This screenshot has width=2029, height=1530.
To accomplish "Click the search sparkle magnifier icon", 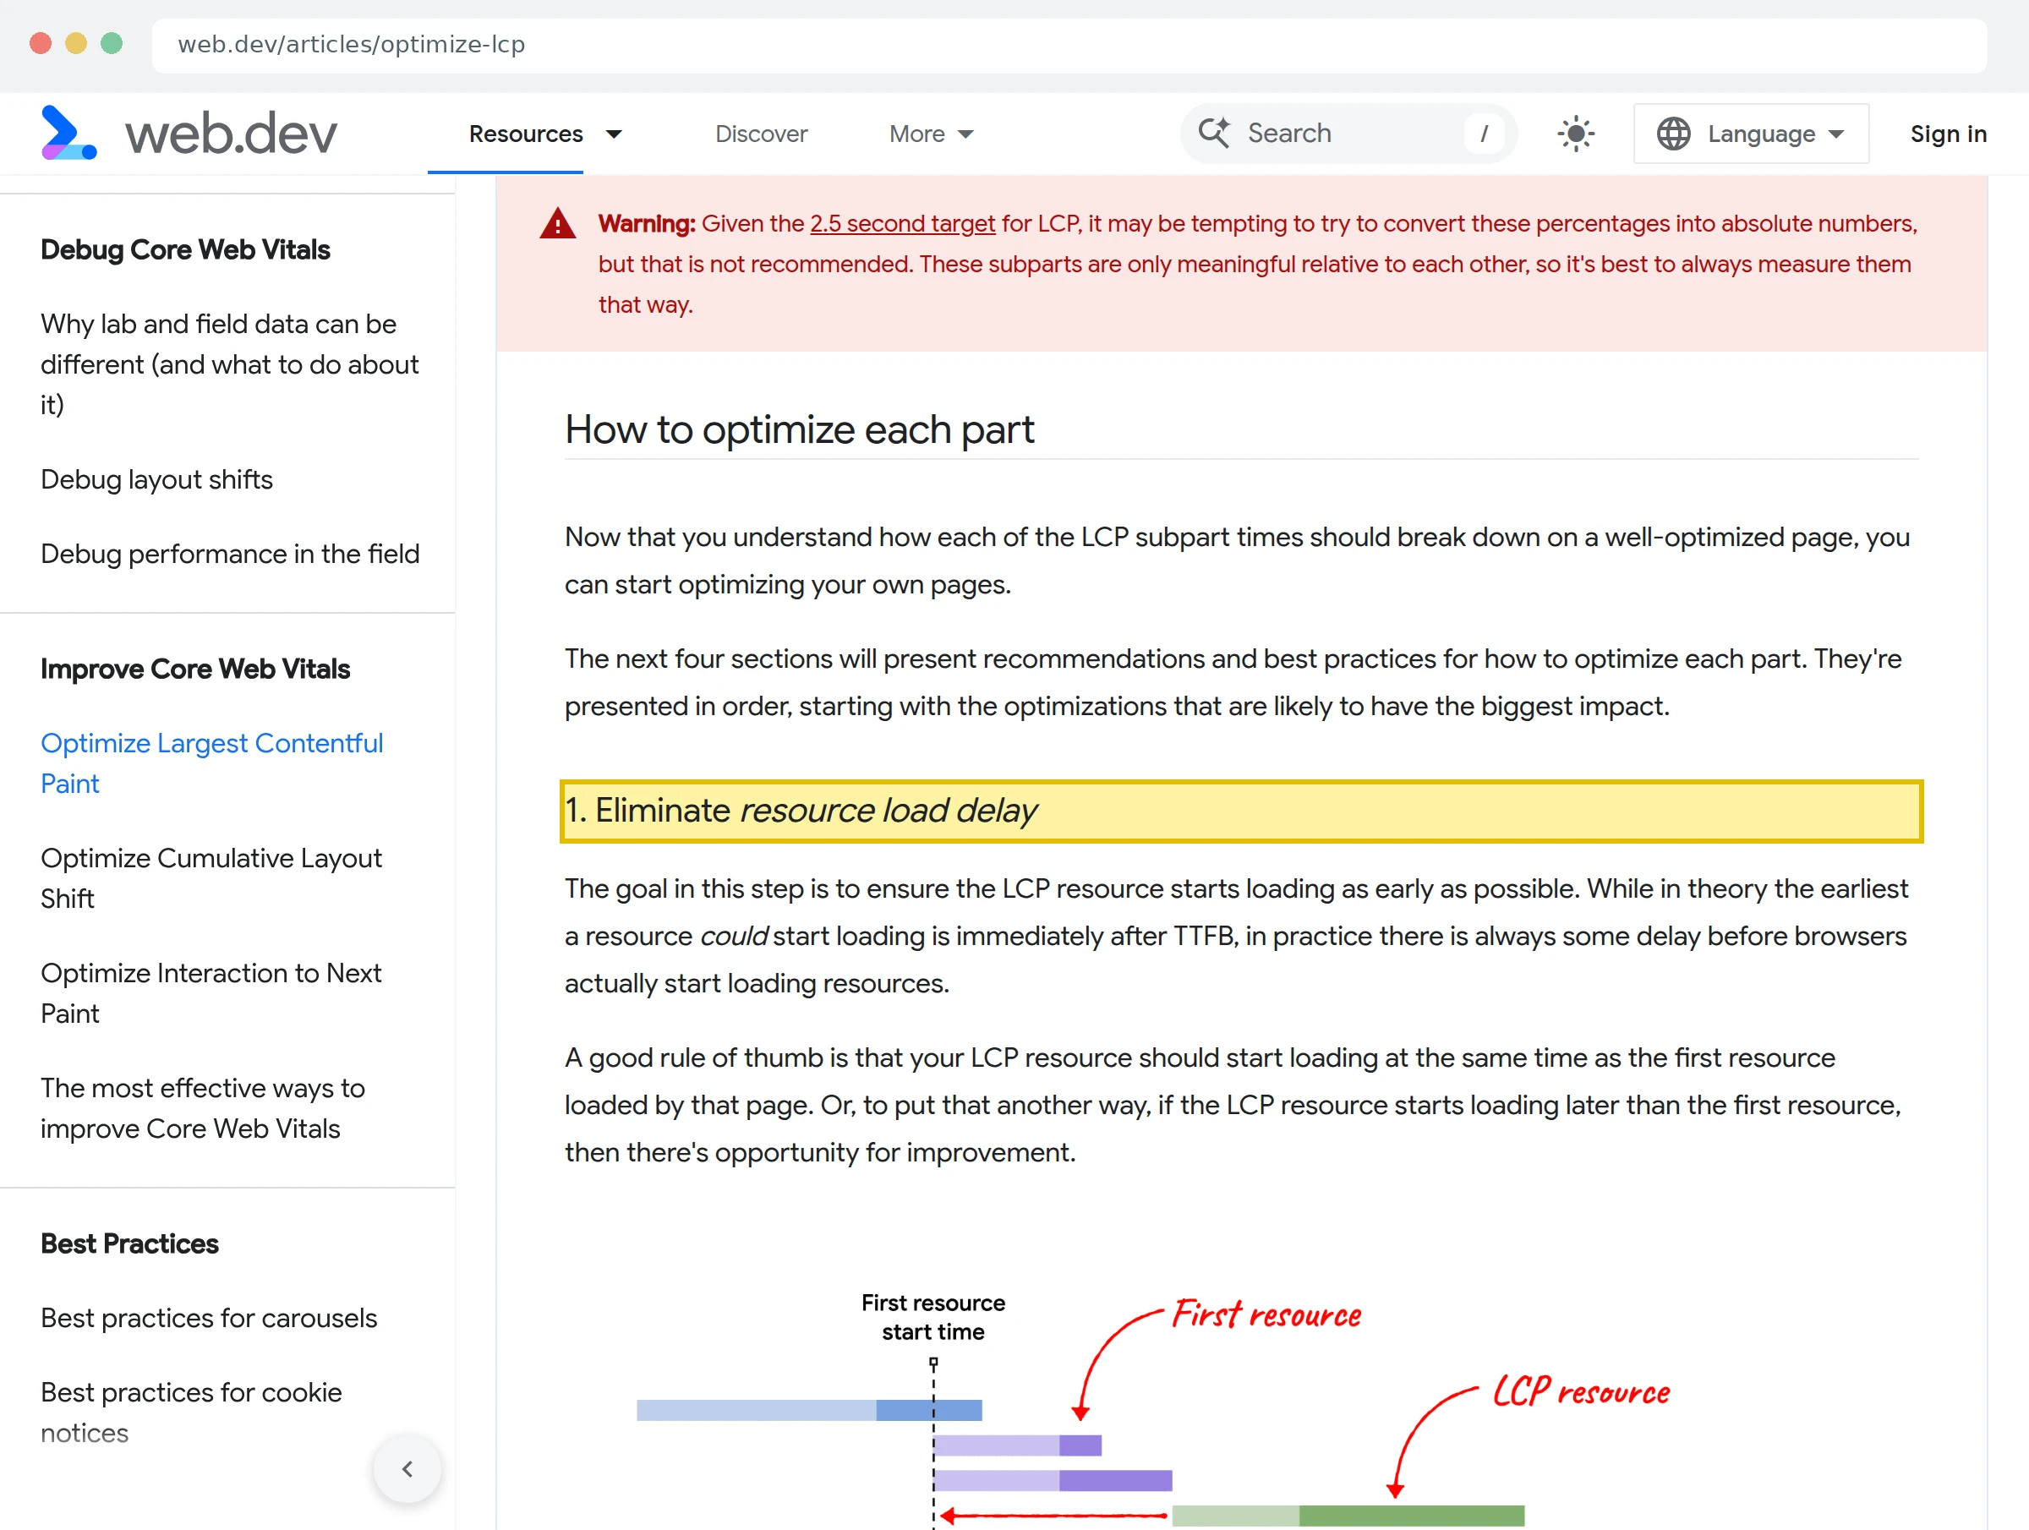I will click(1215, 133).
